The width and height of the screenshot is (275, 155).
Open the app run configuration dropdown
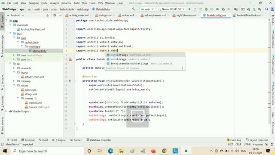(147, 9)
